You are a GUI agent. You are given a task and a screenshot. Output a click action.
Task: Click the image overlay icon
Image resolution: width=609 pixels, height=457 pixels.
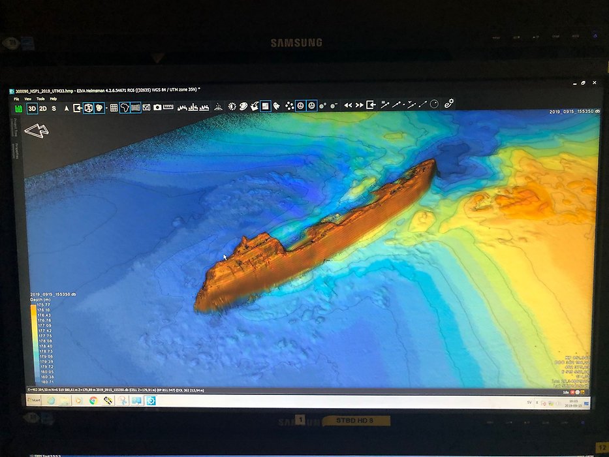pos(146,108)
